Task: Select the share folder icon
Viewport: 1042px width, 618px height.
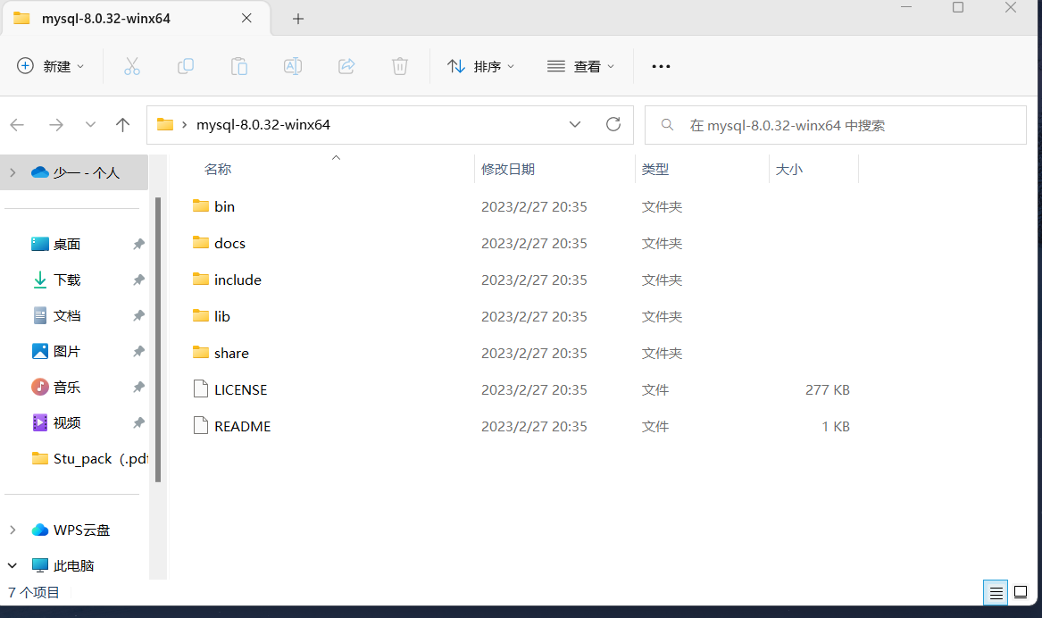Action: (201, 352)
